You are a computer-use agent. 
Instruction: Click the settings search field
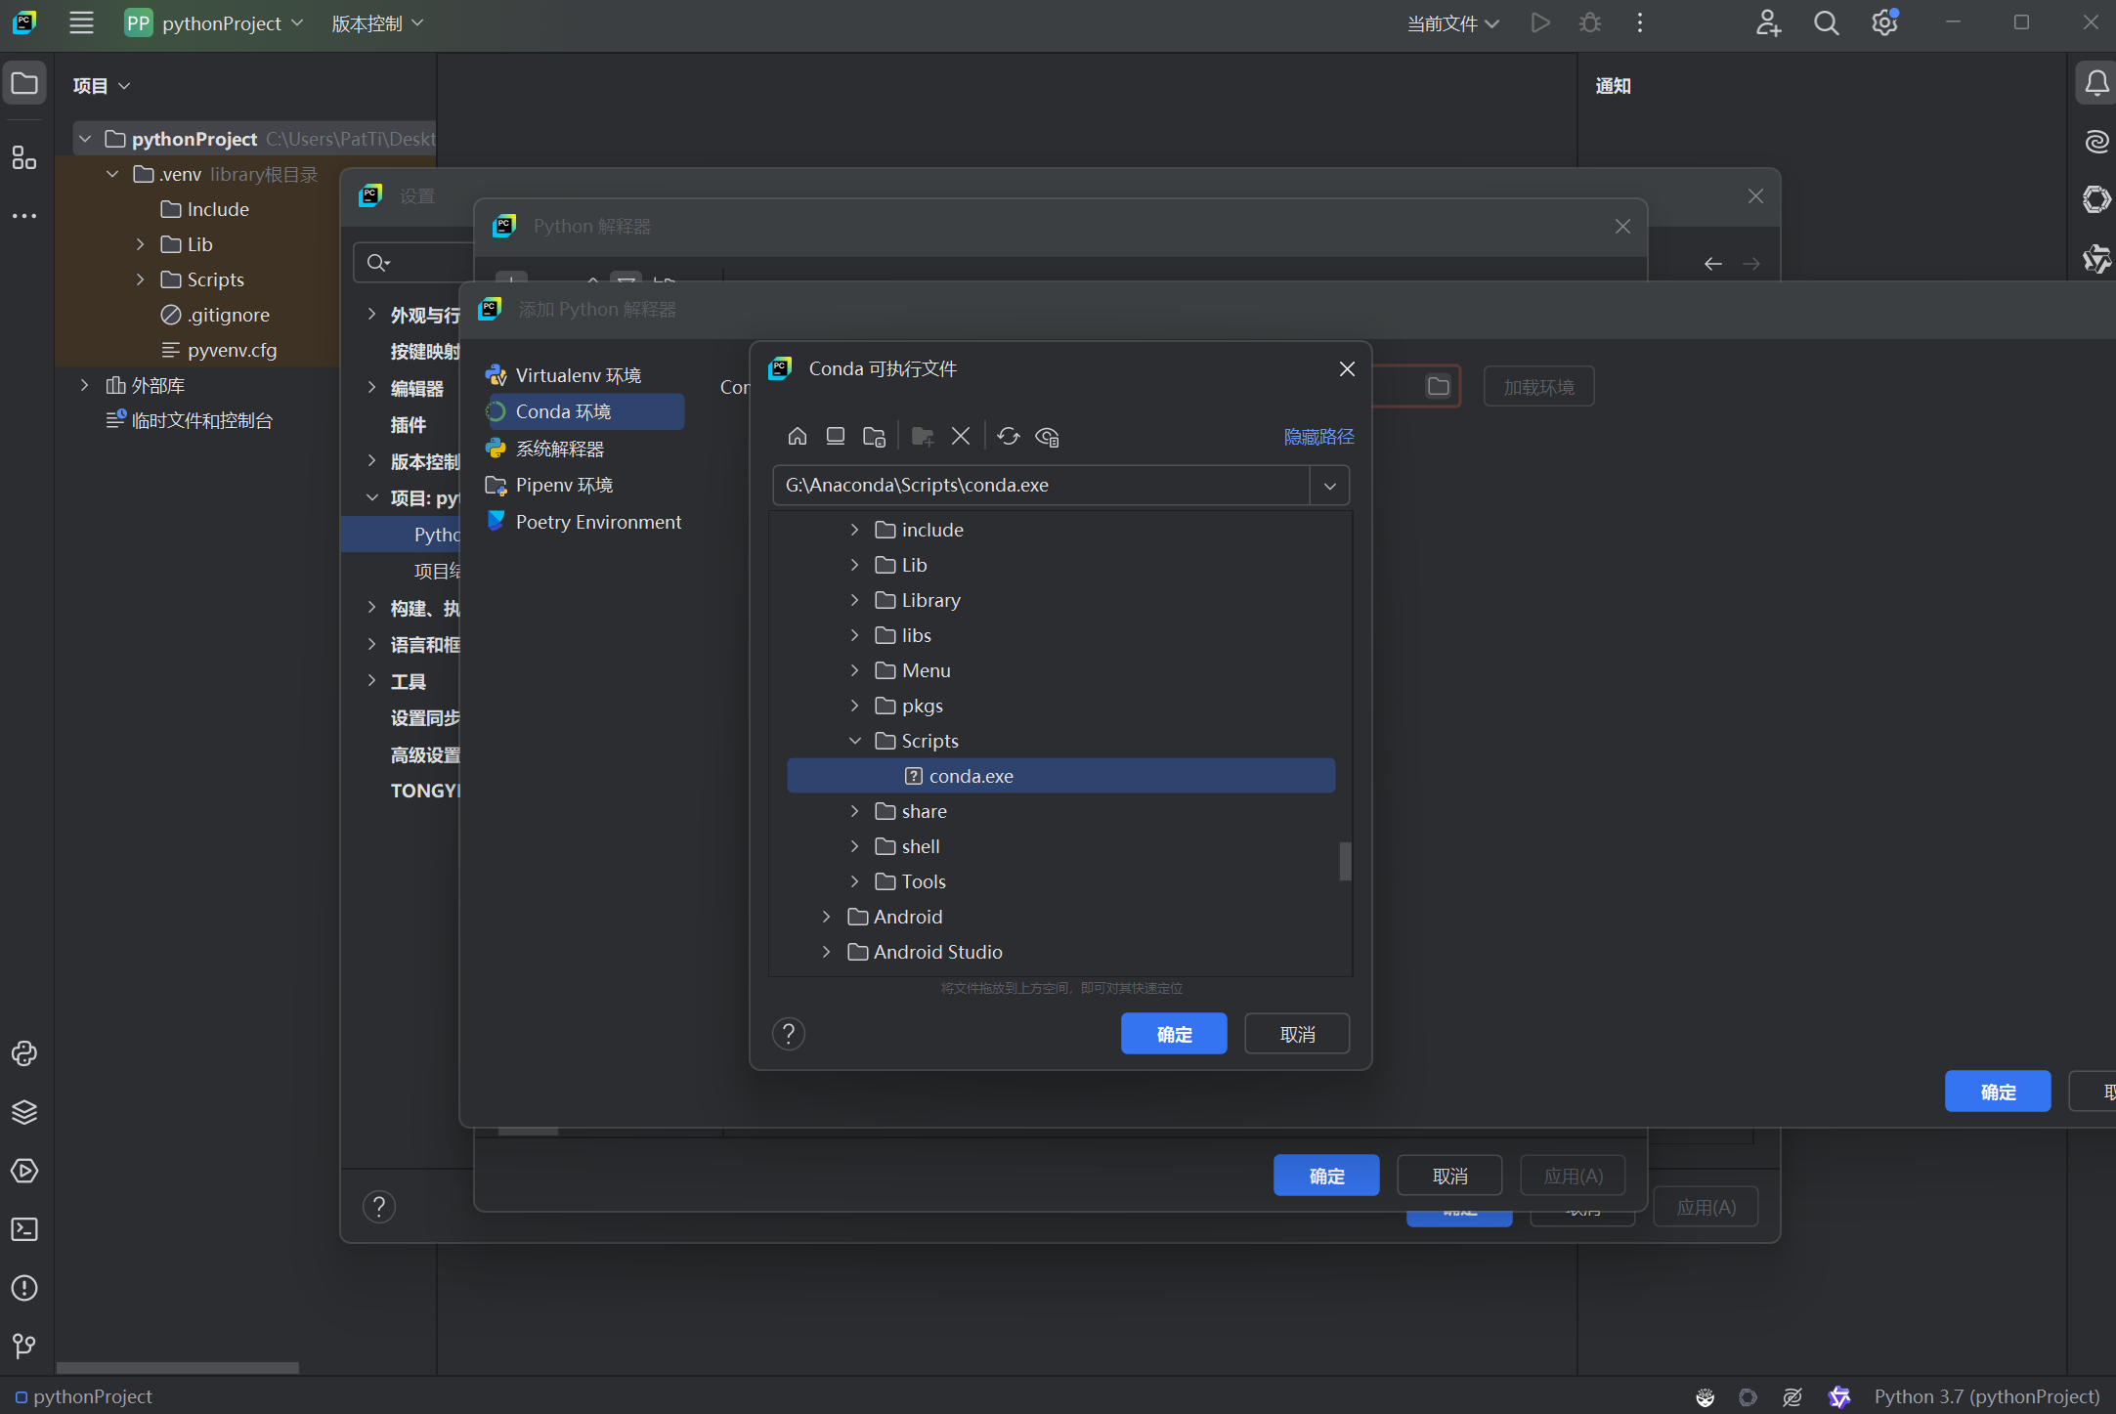pyautogui.click(x=414, y=262)
